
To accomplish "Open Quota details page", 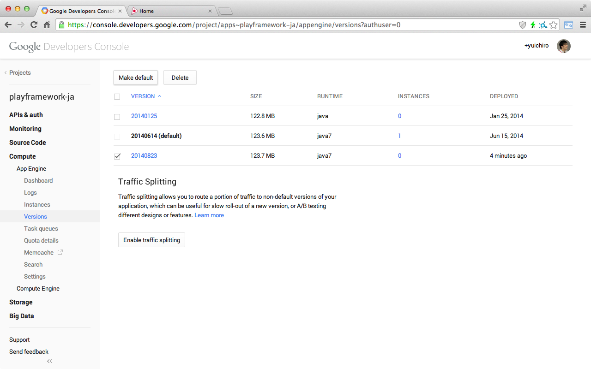I will click(x=41, y=240).
